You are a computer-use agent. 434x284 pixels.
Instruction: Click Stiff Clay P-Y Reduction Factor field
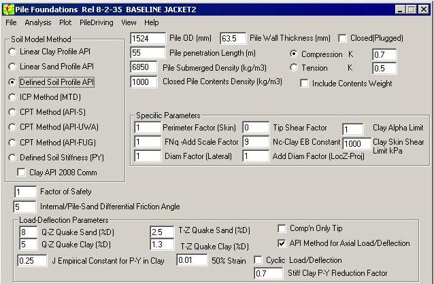coord(269,274)
